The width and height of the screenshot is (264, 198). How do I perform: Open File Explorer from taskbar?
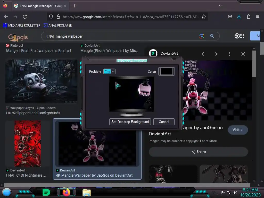click(x=87, y=193)
